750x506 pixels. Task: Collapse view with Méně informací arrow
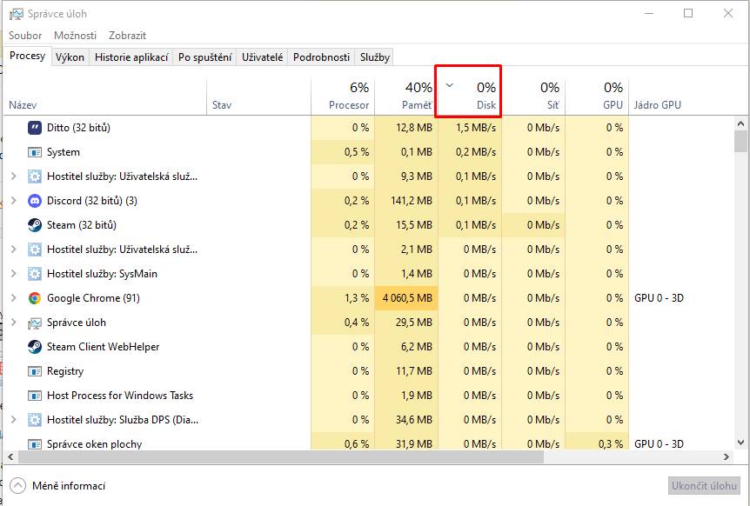(x=17, y=486)
